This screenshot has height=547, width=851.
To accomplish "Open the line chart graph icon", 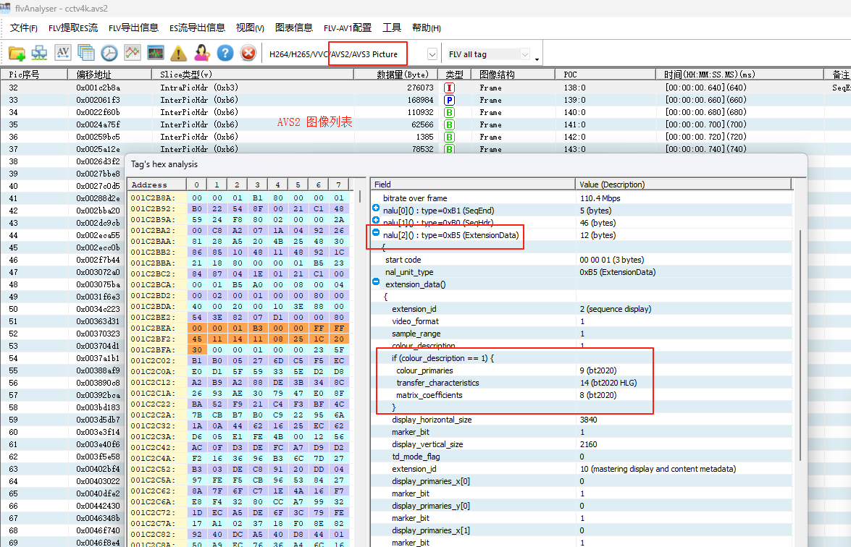I will (x=133, y=53).
